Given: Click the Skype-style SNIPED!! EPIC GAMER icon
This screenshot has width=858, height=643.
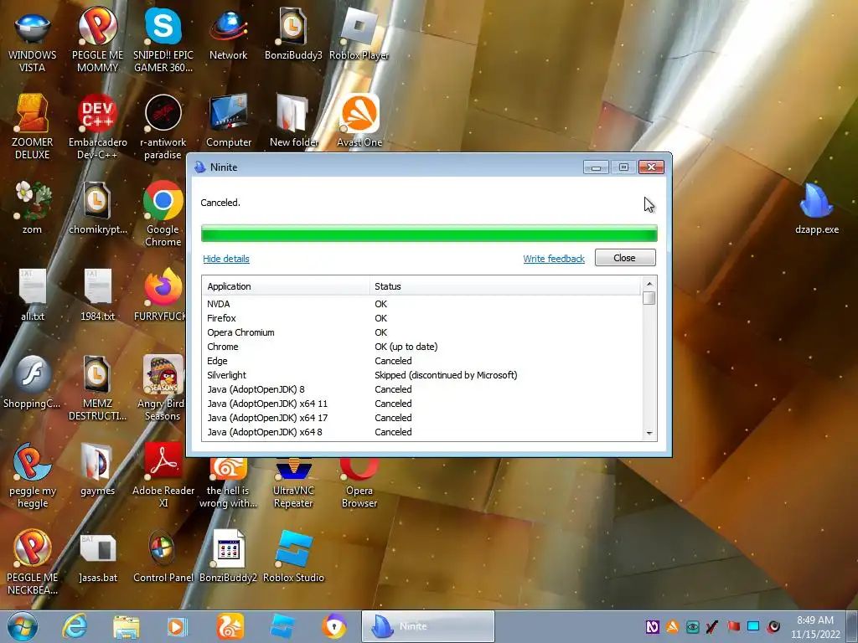Looking at the screenshot, I should pos(163,41).
